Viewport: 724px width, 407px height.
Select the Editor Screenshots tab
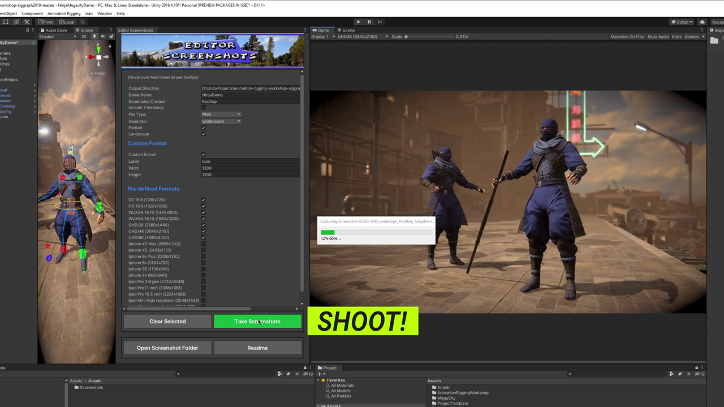[x=136, y=30]
